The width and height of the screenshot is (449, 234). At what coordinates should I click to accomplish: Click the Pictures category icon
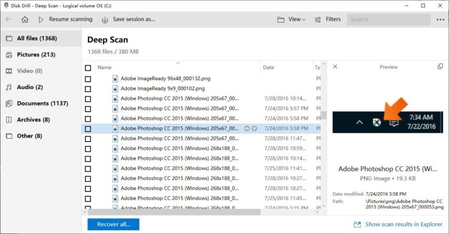coord(9,54)
